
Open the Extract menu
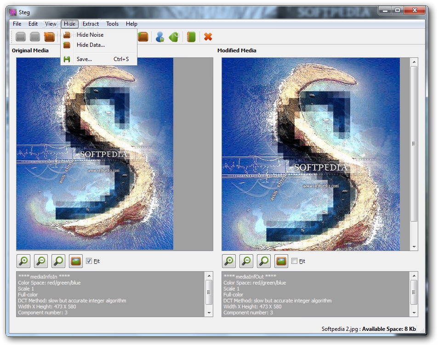(91, 24)
